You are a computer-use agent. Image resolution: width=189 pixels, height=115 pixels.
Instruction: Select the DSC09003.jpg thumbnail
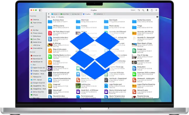[50, 68]
